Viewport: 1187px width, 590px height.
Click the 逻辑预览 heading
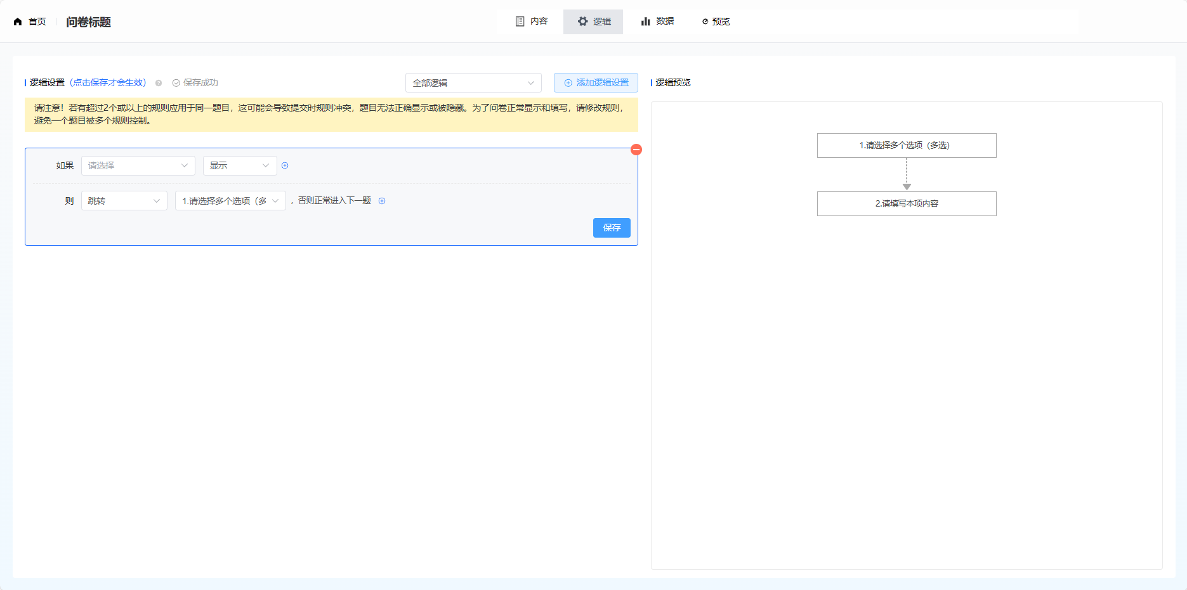[672, 83]
